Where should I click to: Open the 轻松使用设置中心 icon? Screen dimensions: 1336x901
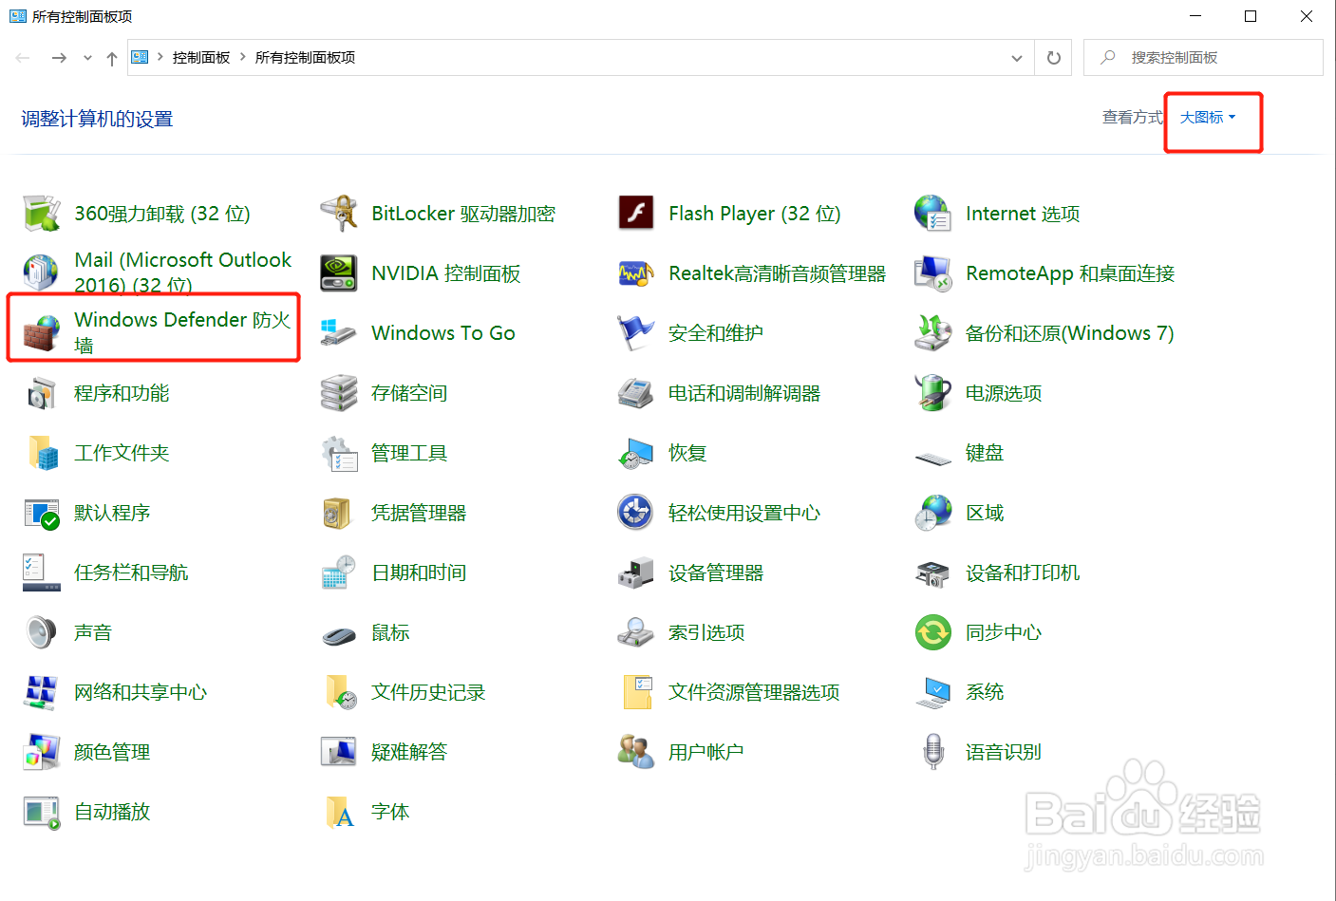pyautogui.click(x=635, y=513)
